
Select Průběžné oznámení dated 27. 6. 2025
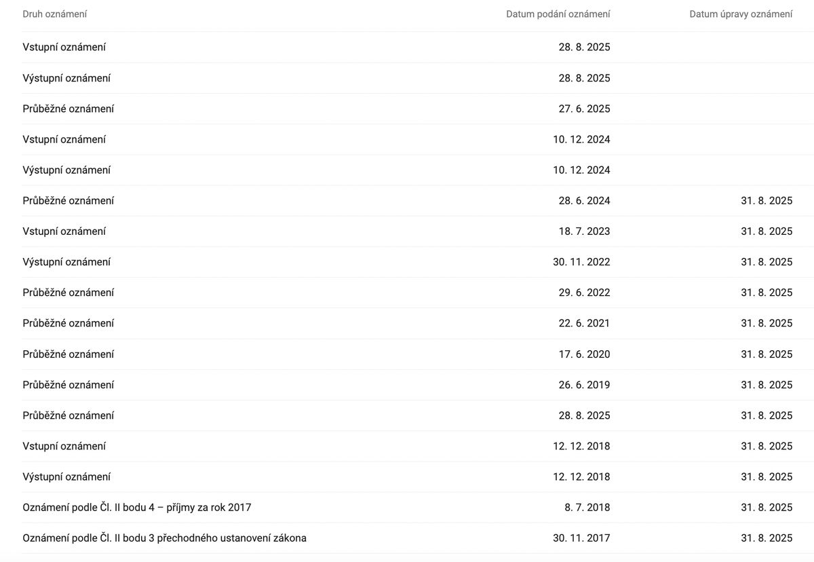(x=69, y=109)
